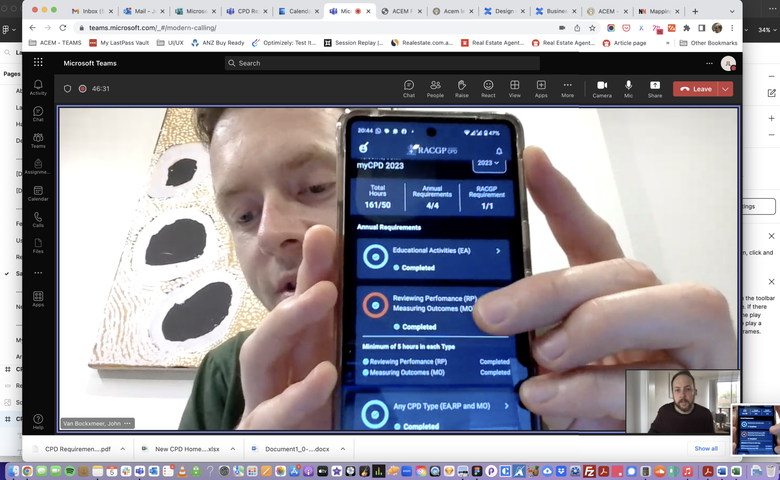Open the ACEM - TEAMS bookmark folder

55,43
